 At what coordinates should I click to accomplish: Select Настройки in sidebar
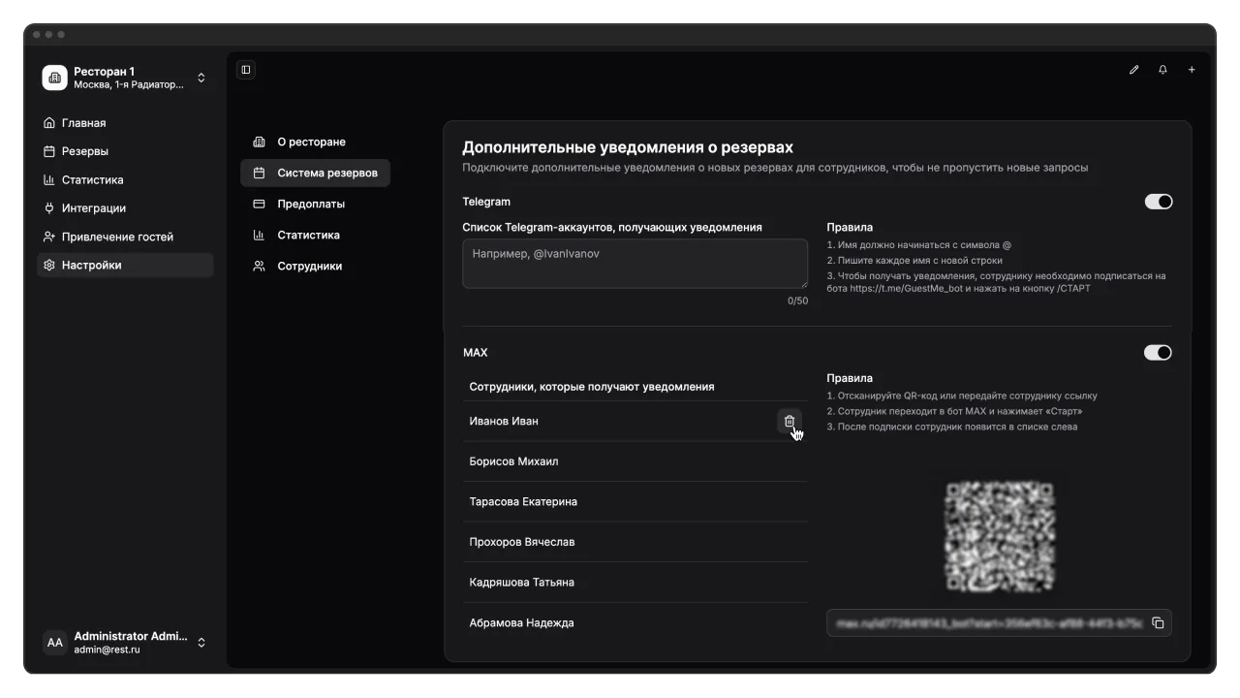click(x=125, y=265)
